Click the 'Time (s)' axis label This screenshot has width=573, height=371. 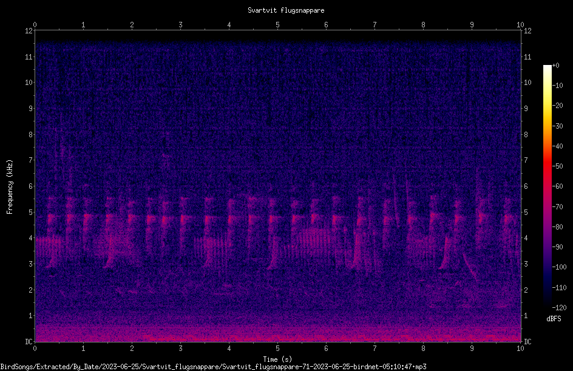(277, 359)
